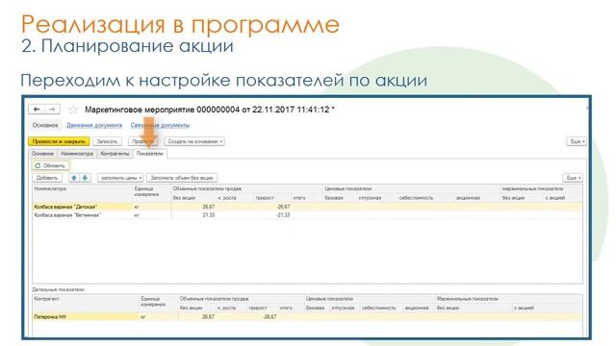Go forward with the right arrow button
This screenshot has height=346, width=616.
[x=52, y=109]
